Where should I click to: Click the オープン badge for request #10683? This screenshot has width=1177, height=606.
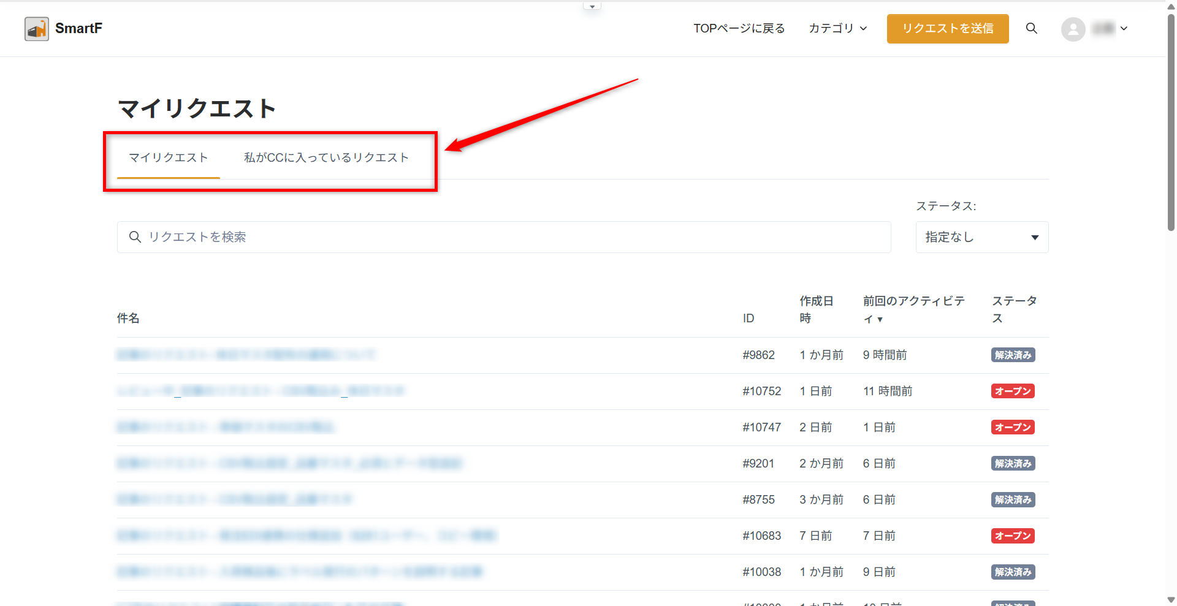coord(1013,536)
